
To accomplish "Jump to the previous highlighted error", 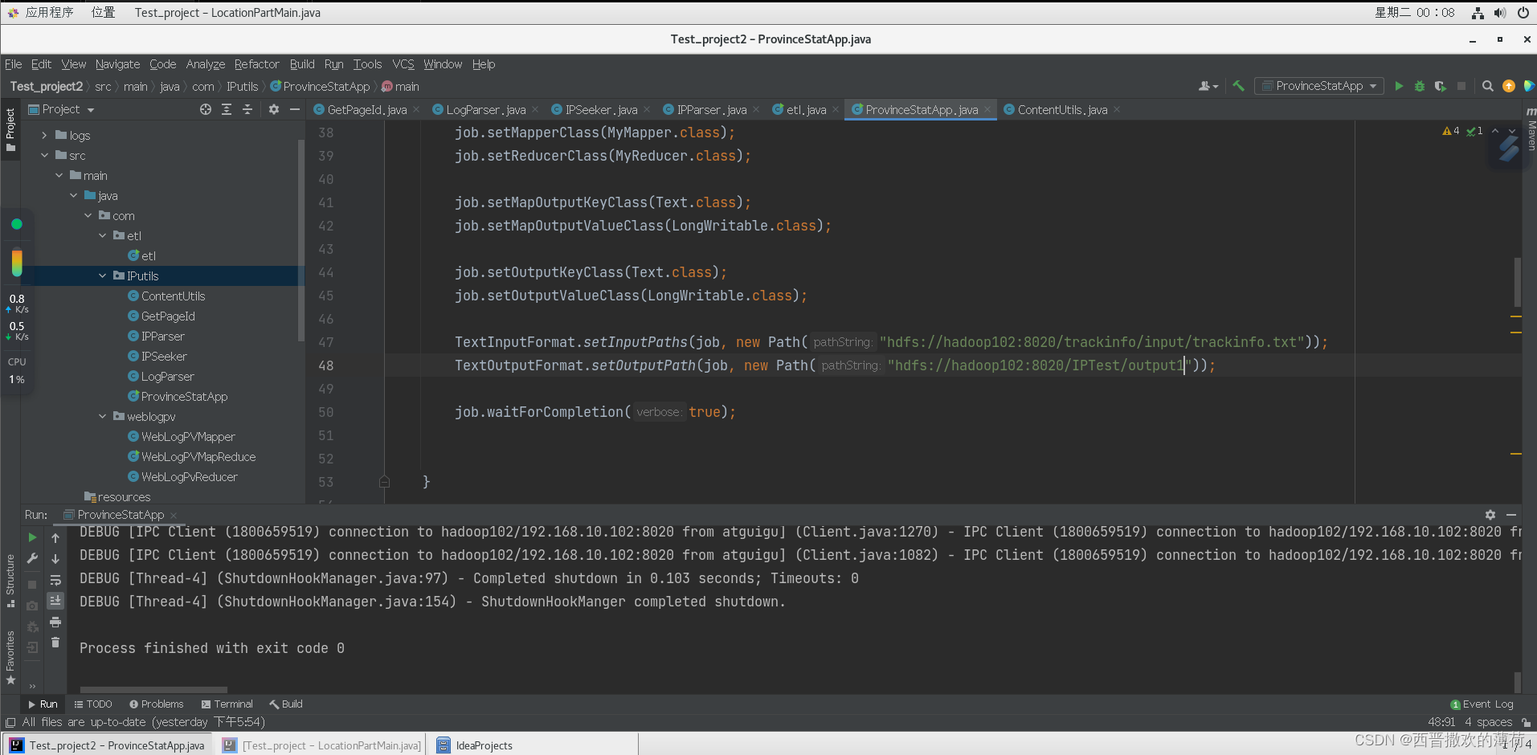I will tap(1495, 131).
